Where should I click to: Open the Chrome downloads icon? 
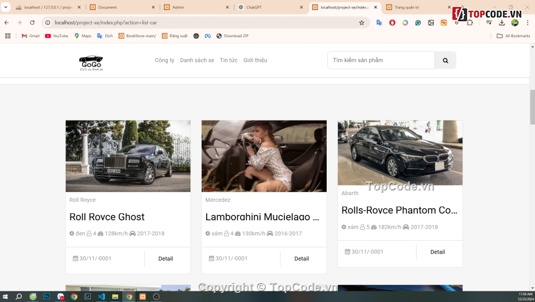(x=502, y=23)
